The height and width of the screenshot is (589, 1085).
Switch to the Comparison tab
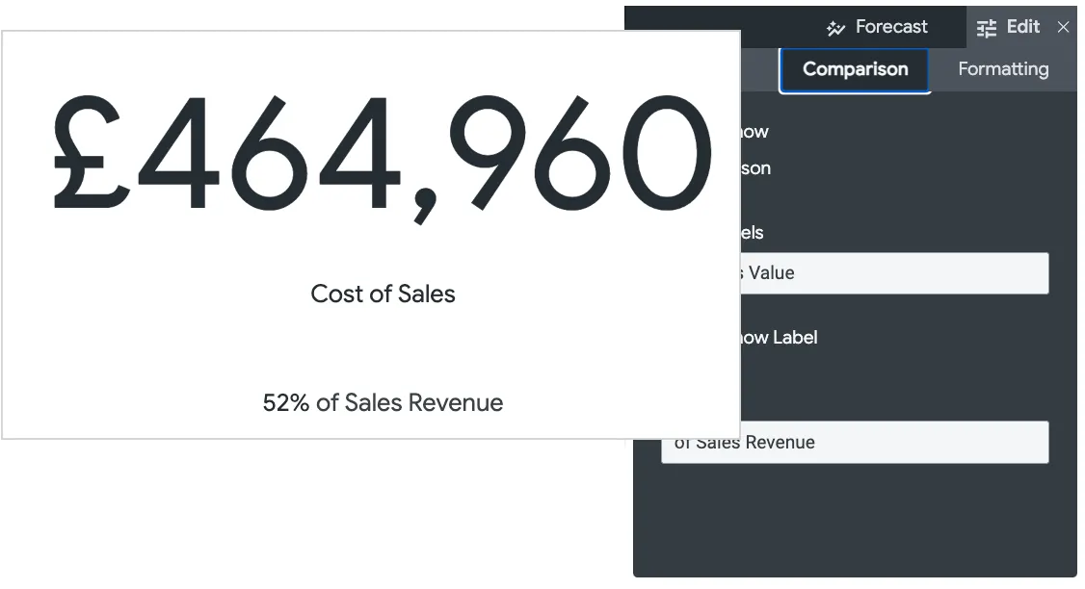855,69
